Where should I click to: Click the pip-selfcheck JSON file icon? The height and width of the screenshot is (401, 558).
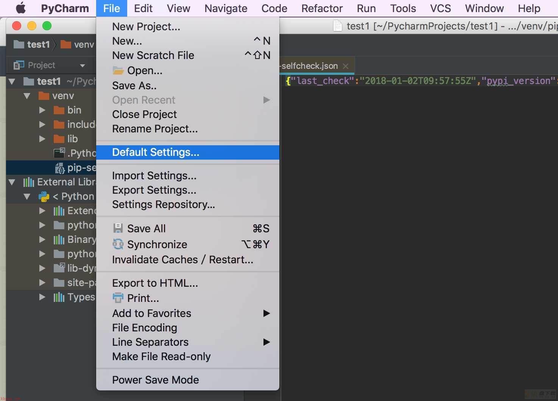click(60, 168)
